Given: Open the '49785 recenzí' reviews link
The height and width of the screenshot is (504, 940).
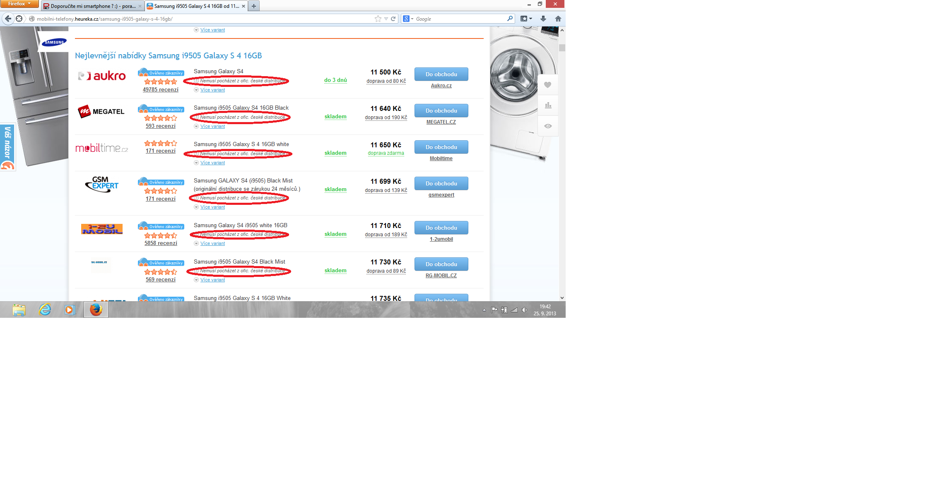Looking at the screenshot, I should click(160, 89).
